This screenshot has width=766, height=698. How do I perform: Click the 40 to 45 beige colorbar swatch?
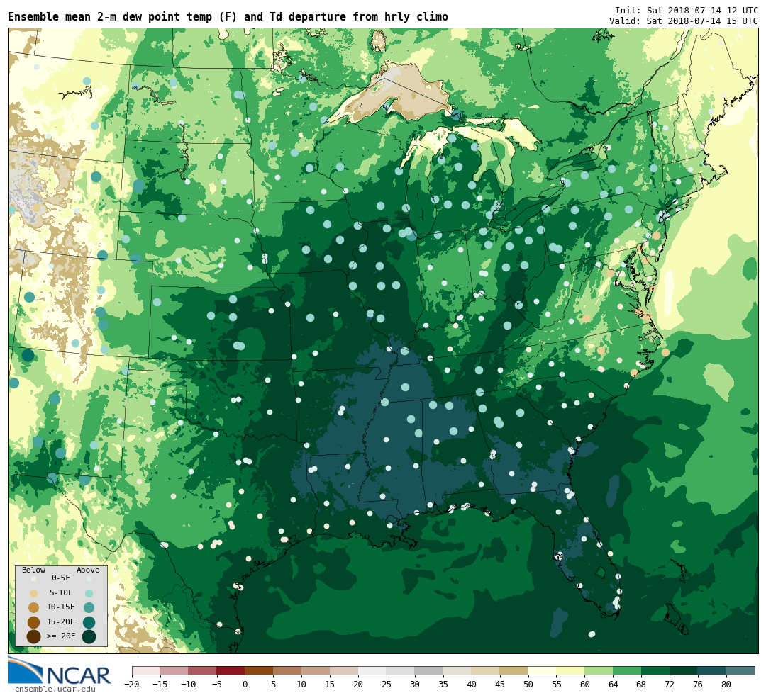[486, 671]
